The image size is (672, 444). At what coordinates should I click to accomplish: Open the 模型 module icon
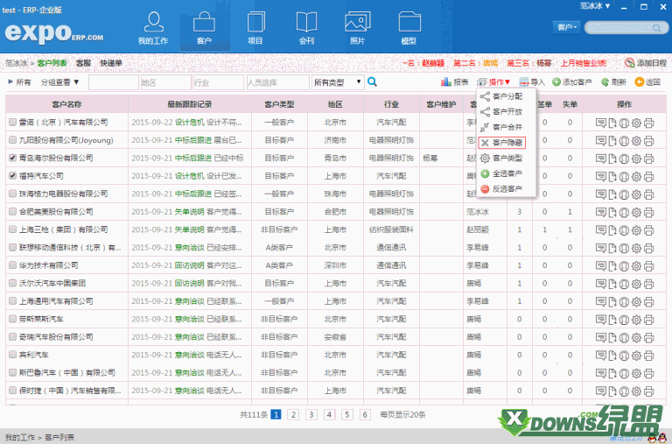(409, 28)
